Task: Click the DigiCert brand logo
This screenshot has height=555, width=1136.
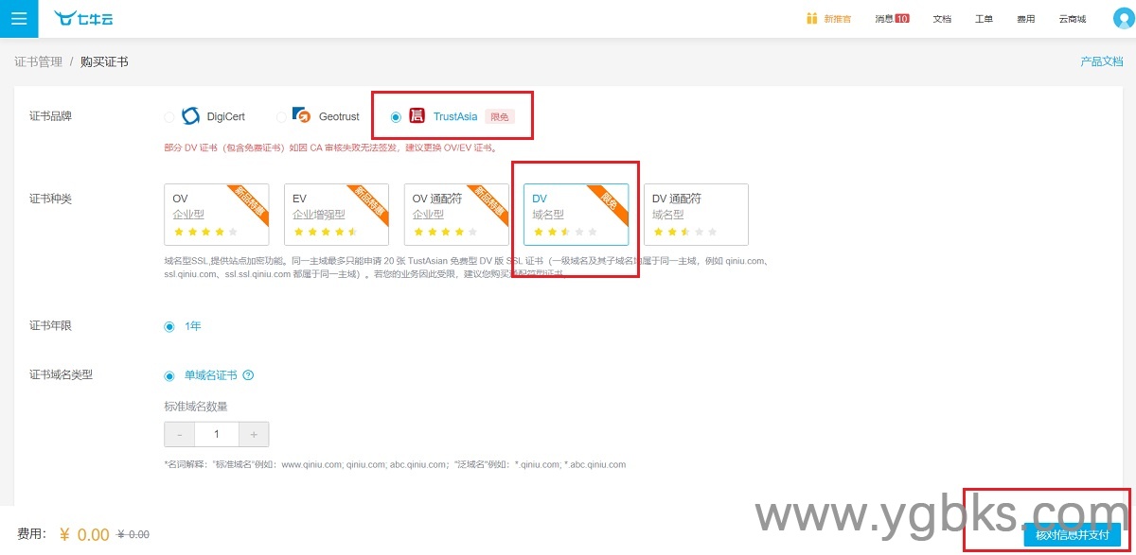Action: pos(190,116)
